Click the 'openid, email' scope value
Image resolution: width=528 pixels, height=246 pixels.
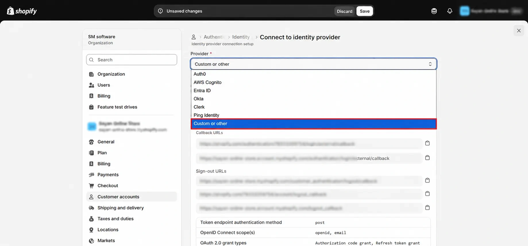coord(330,233)
